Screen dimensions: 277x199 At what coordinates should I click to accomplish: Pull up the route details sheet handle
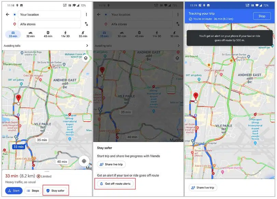click(x=47, y=171)
